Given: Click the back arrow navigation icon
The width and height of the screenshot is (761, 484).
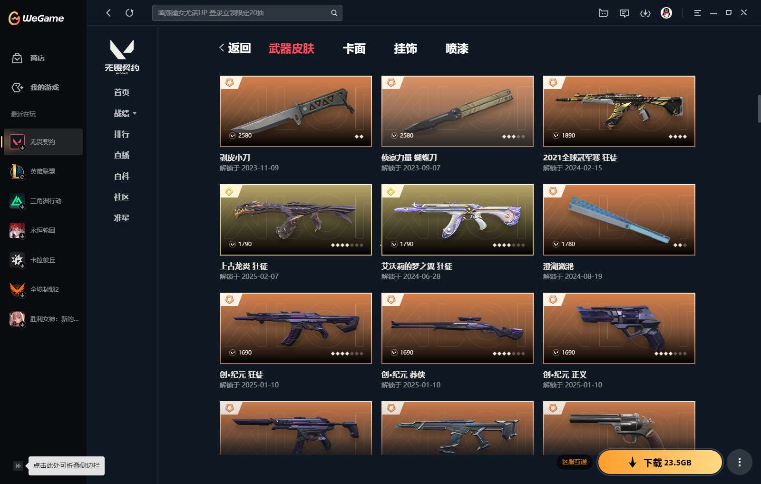Looking at the screenshot, I should (x=108, y=13).
